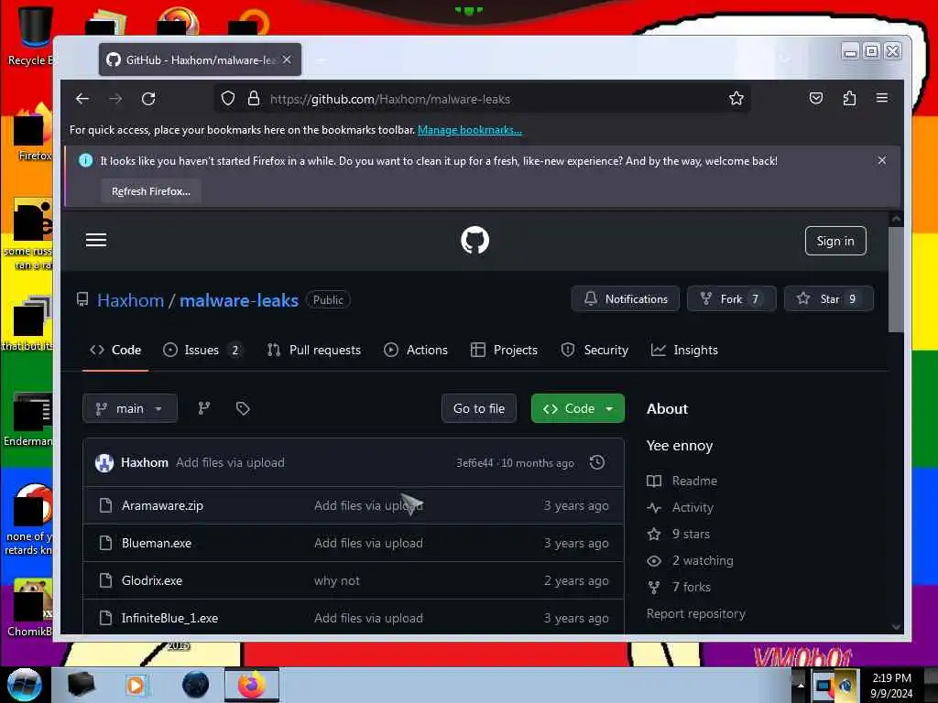Image resolution: width=938 pixels, height=703 pixels.
Task: Open the media player taskbar icon
Action: 136,685
